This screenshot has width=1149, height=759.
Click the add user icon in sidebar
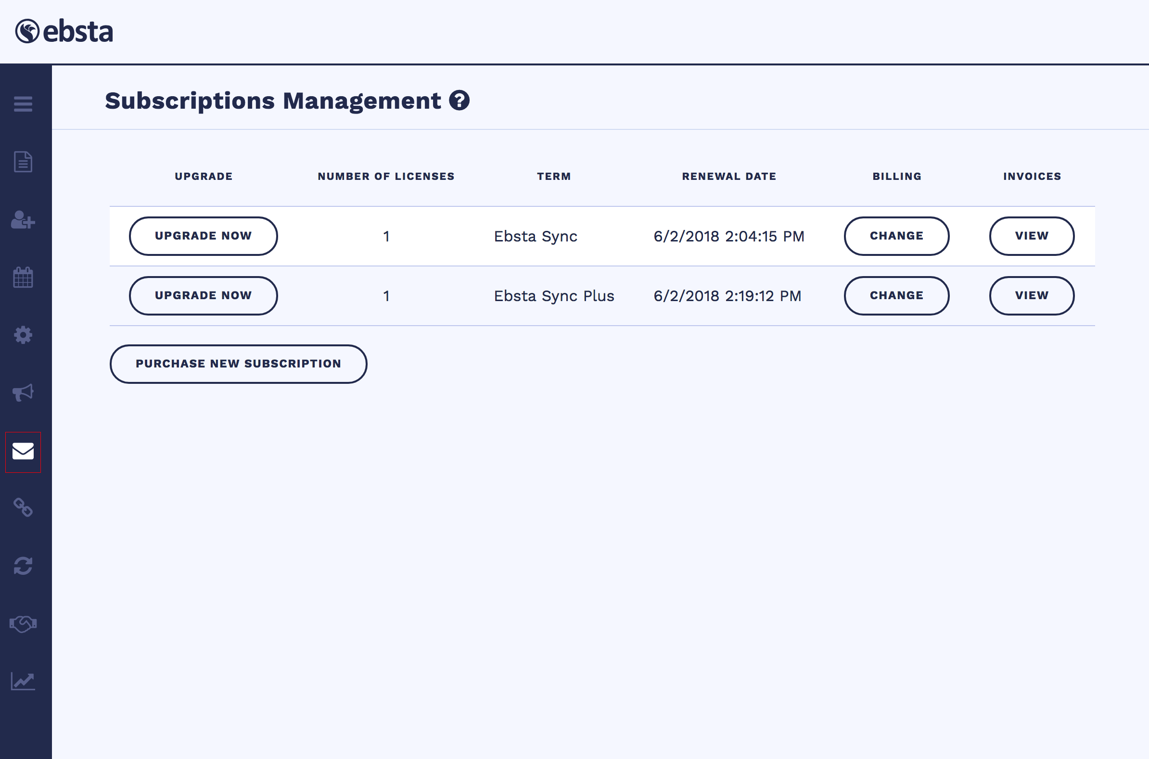(x=23, y=220)
